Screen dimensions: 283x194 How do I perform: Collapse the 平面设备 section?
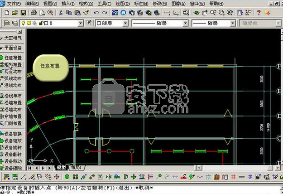(11, 48)
